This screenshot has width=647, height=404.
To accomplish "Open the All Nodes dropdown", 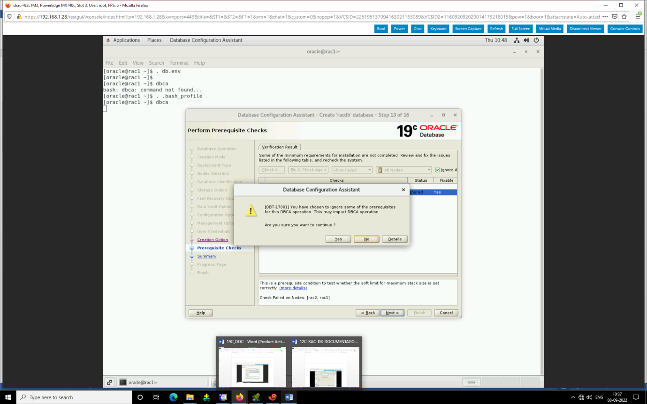I will click(404, 170).
